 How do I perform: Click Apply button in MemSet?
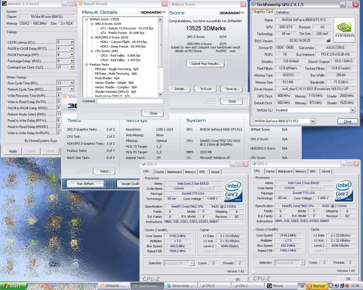[13, 151]
